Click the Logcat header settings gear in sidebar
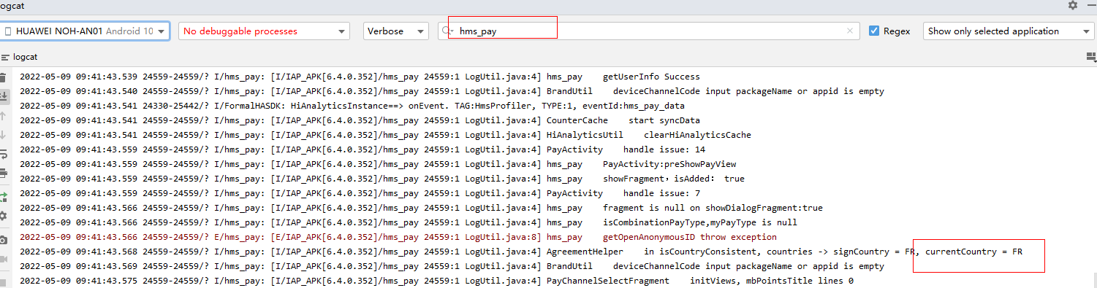The width and height of the screenshot is (1097, 288). point(3,216)
